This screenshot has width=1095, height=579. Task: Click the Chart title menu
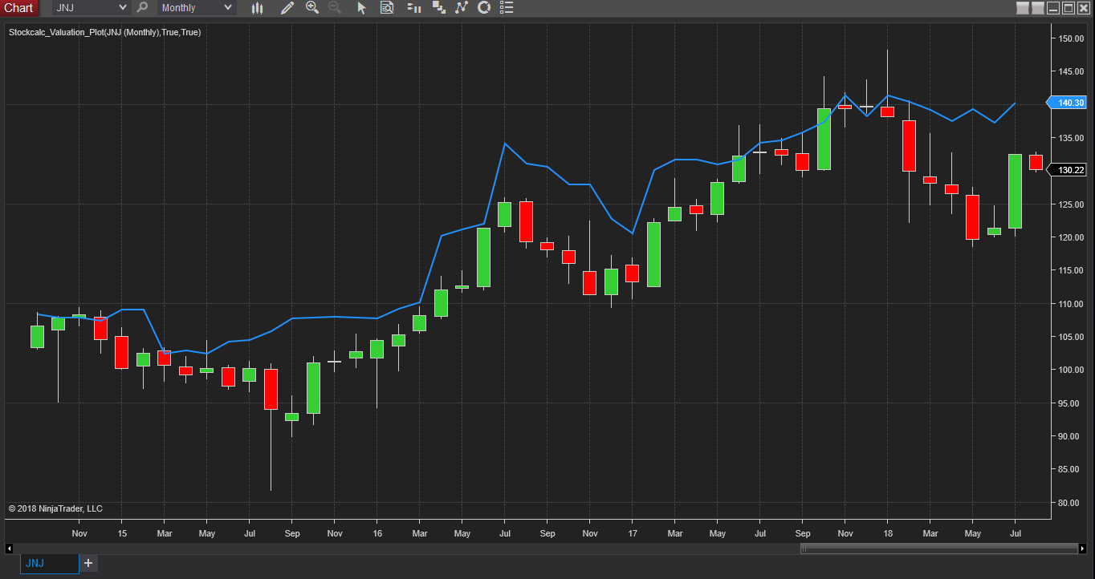coord(18,8)
